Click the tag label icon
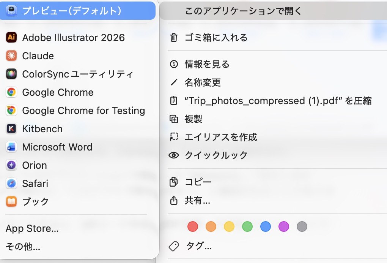Image resolution: width=387 pixels, height=263 pixels. (174, 246)
